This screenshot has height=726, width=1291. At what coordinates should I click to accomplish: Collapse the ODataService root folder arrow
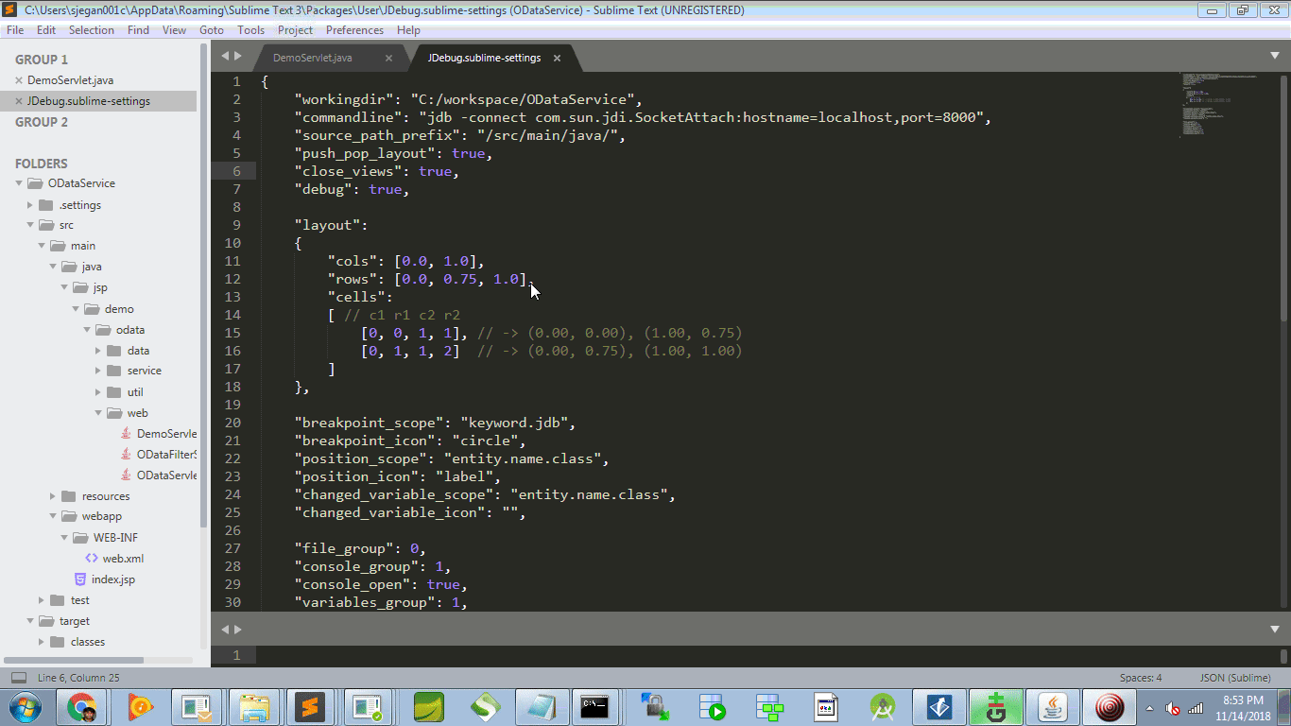19,183
